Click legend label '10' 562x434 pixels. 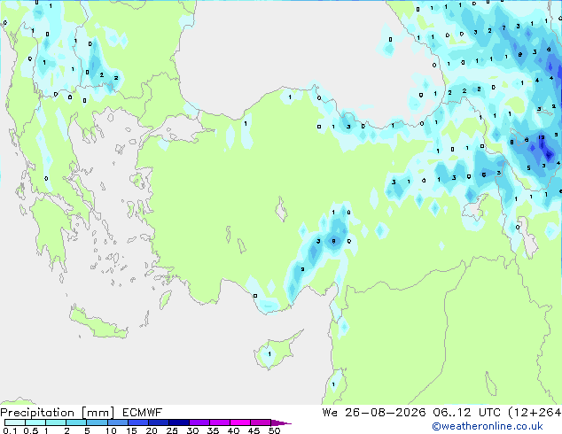[x=111, y=430]
